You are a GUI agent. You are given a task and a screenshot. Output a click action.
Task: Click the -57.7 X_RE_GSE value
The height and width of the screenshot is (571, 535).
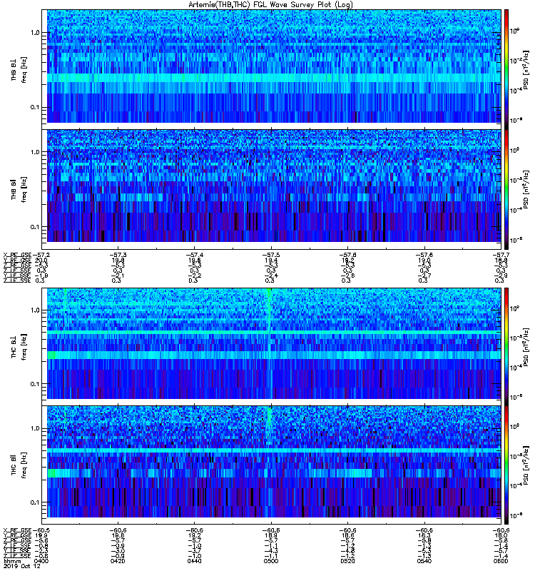501,255
